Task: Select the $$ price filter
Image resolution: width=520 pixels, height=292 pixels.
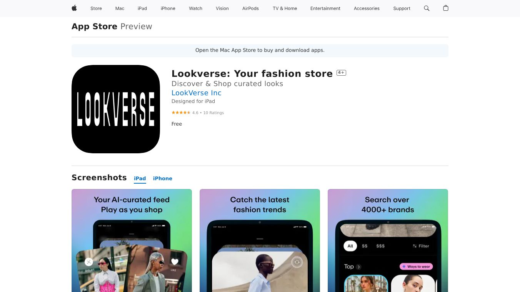Action: [x=365, y=246]
